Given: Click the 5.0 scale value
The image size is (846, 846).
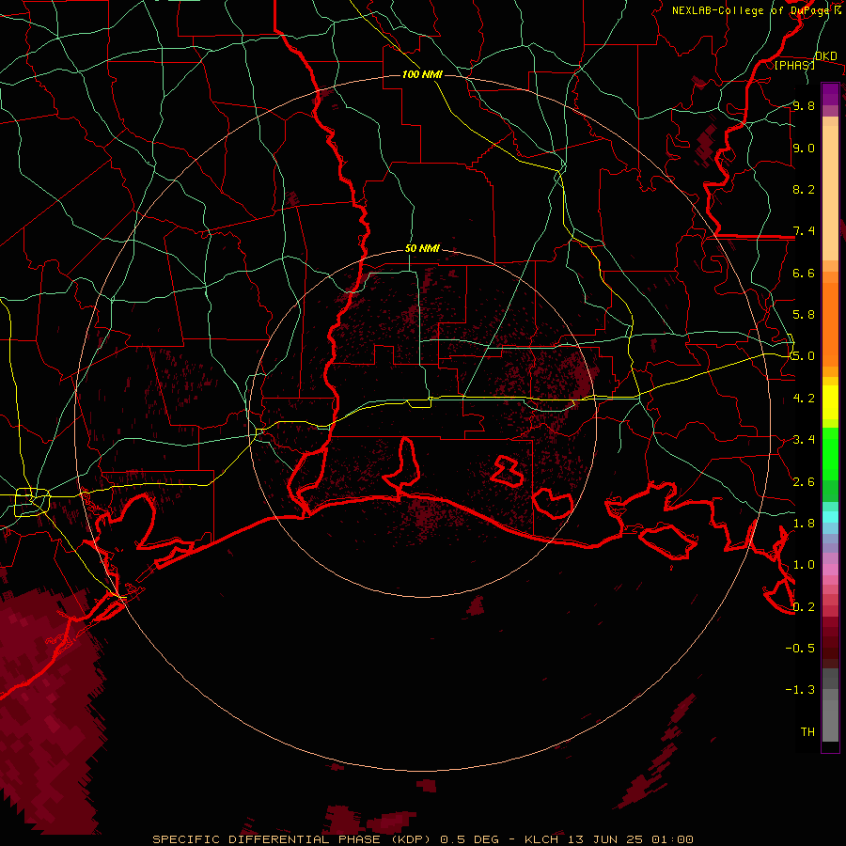Looking at the screenshot, I should point(804,356).
